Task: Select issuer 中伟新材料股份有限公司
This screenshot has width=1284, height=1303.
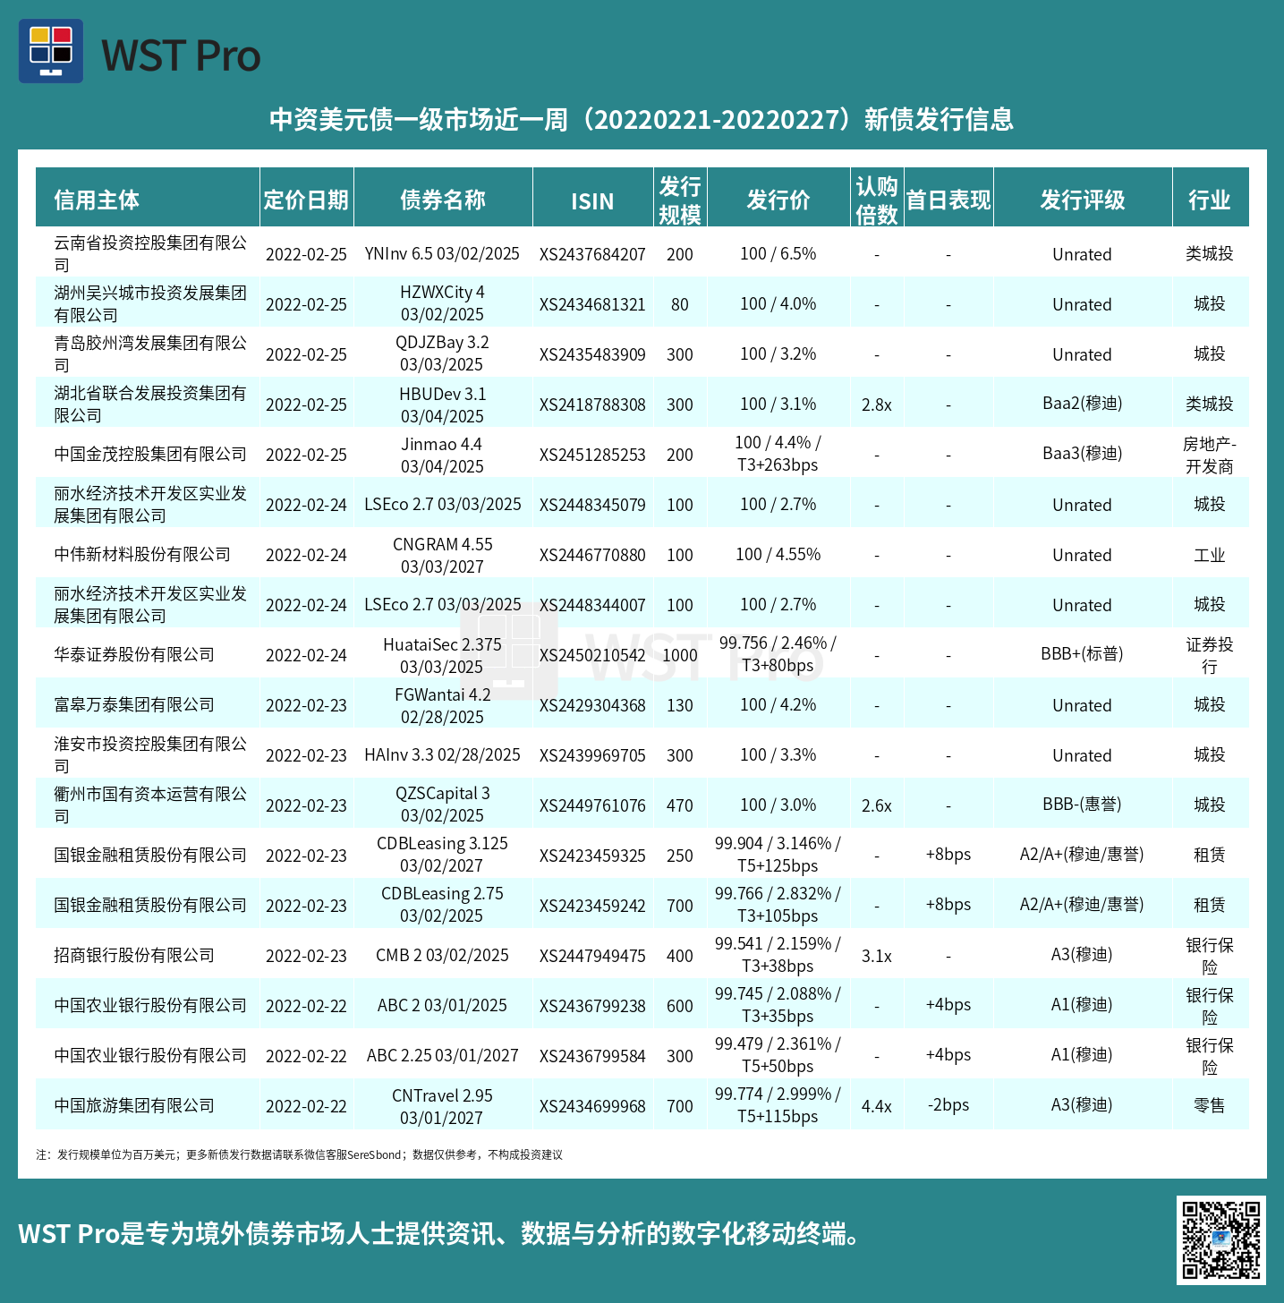Action: [142, 555]
